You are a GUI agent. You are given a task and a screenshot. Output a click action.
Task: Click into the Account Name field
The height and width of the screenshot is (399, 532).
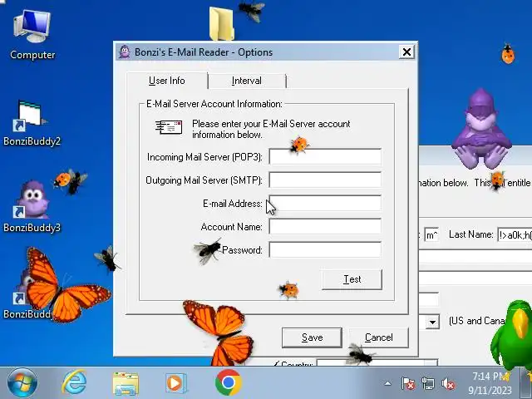point(325,226)
